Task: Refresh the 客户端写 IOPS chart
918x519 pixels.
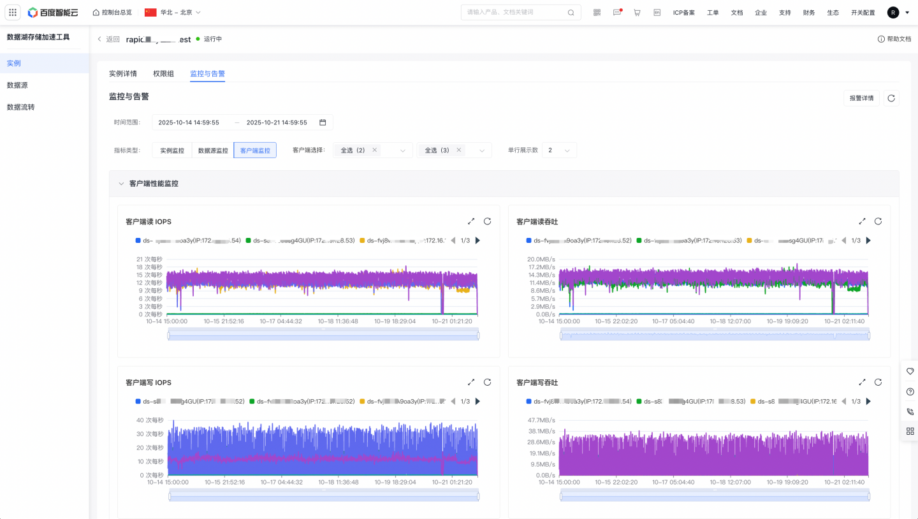Action: pos(487,382)
